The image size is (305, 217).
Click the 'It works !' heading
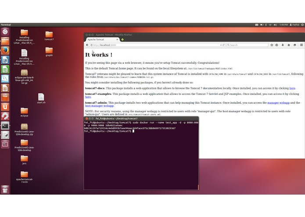99,54
